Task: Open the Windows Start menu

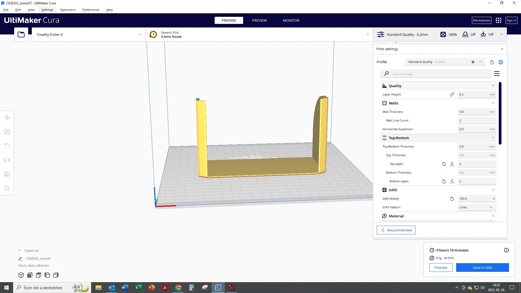Action: (x=7, y=288)
